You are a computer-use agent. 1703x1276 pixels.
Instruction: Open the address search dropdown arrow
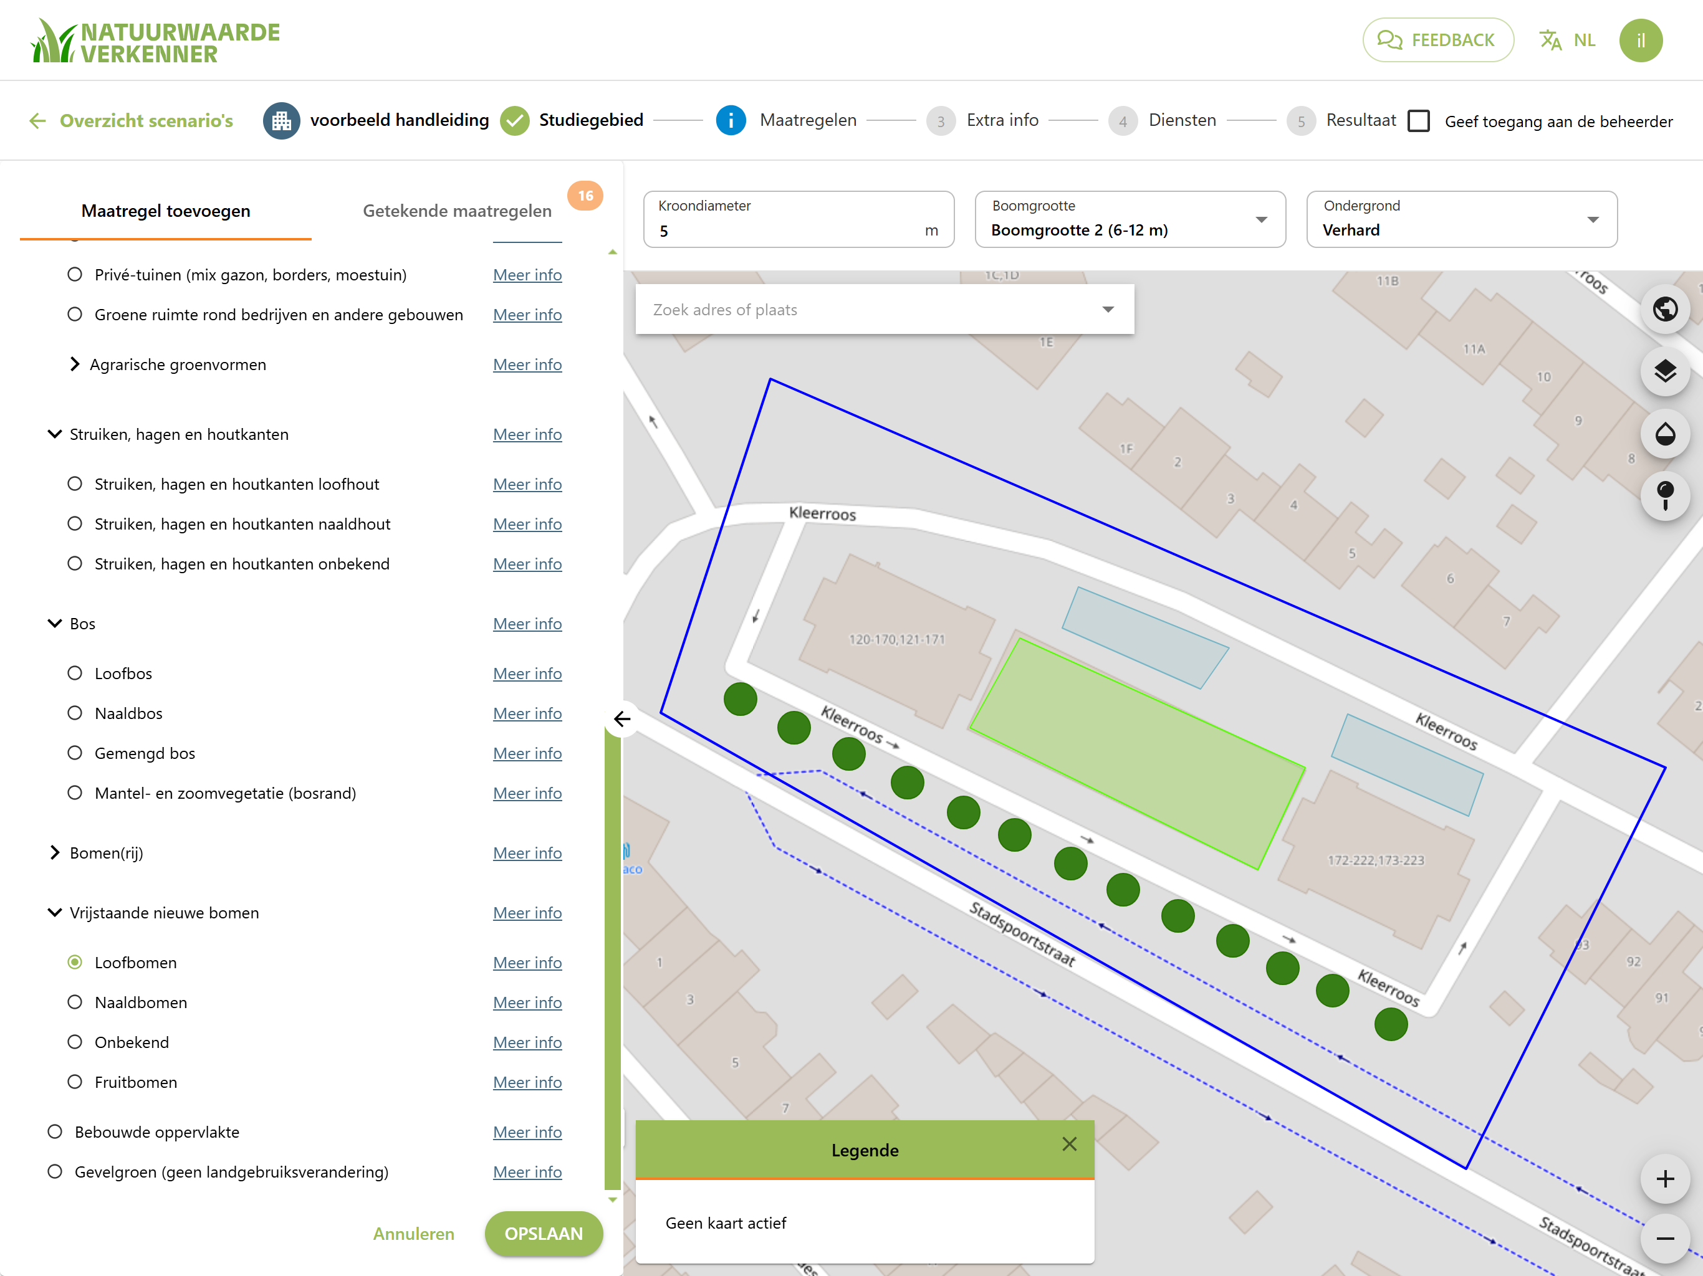pos(1108,310)
